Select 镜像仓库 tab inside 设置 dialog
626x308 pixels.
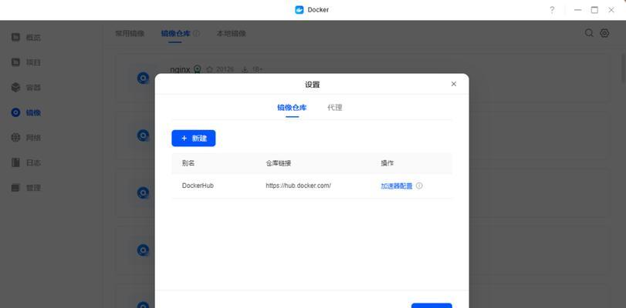click(x=292, y=108)
